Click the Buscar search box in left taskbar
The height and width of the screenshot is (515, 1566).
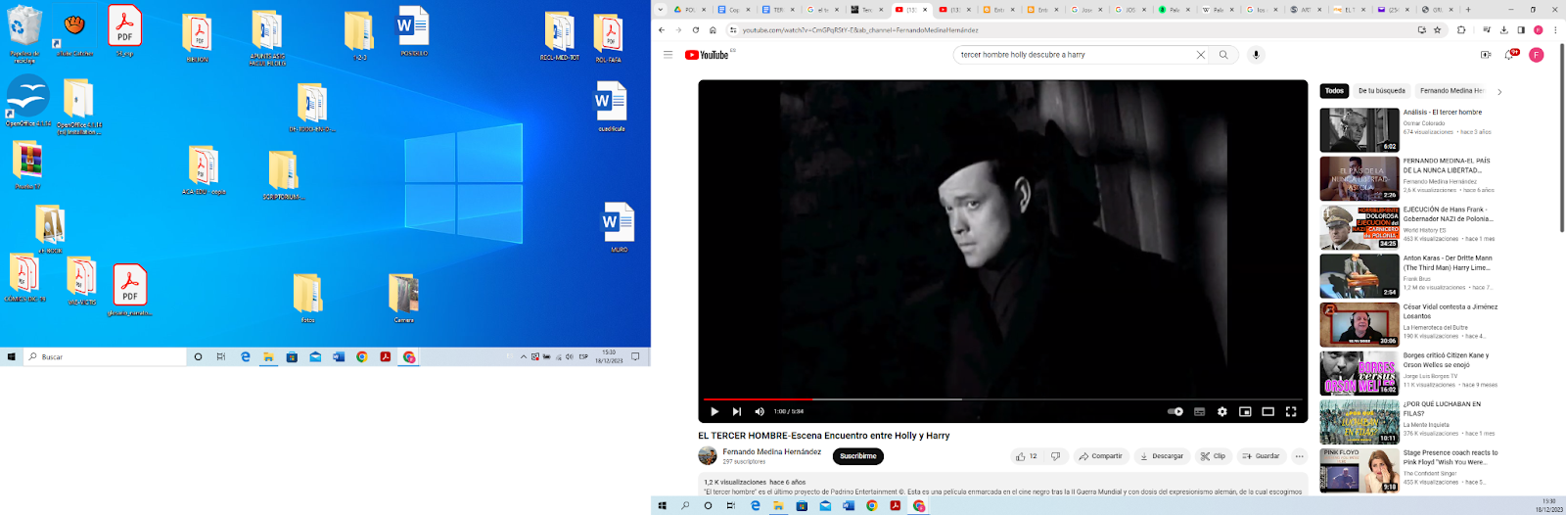click(x=105, y=356)
